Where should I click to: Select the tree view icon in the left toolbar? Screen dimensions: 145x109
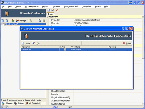pos(40,21)
